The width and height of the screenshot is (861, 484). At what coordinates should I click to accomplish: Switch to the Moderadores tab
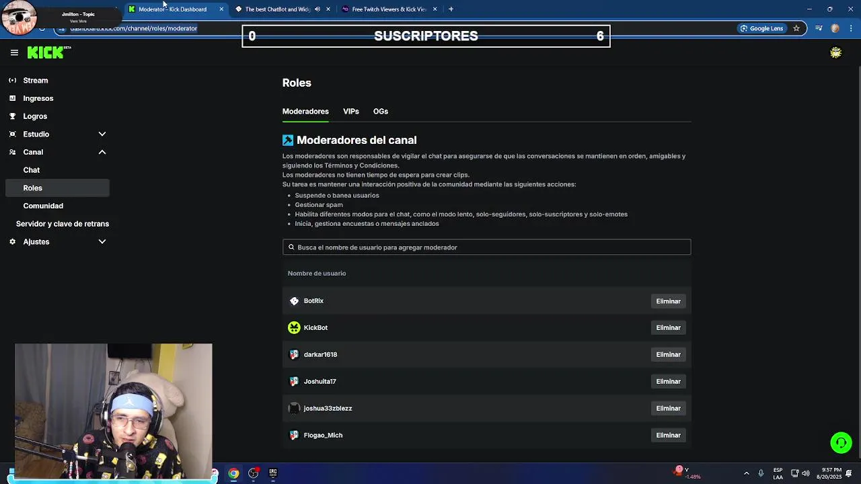coord(305,112)
